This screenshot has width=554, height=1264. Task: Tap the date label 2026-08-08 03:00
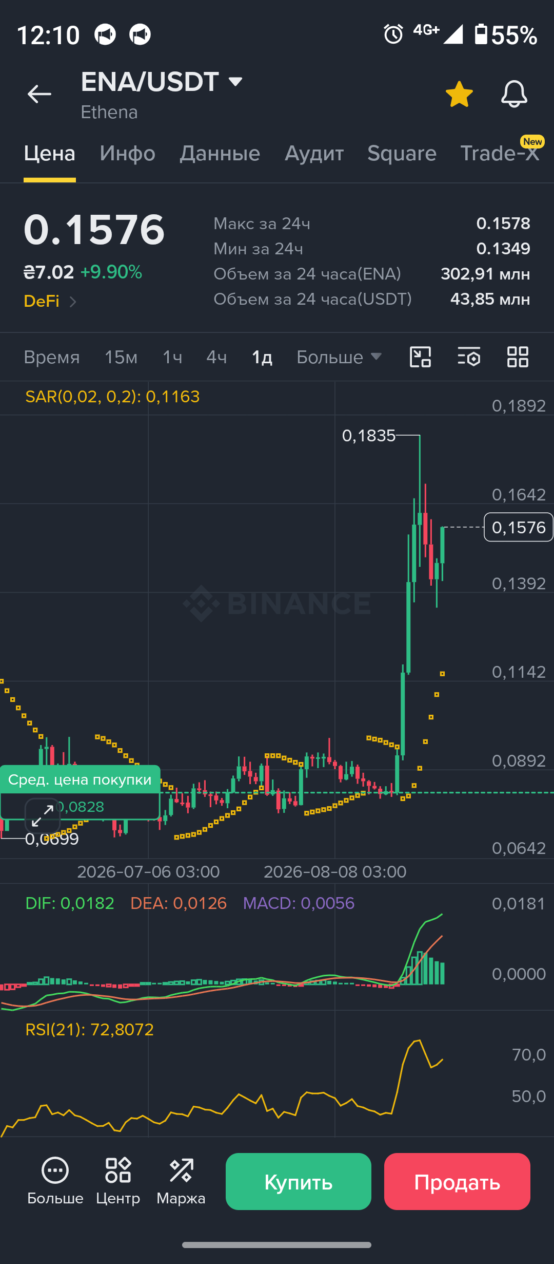point(335,871)
